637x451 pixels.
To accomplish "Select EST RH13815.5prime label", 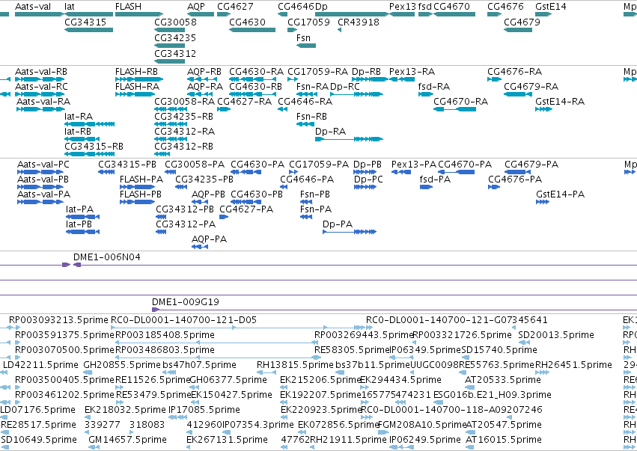I will (296, 365).
